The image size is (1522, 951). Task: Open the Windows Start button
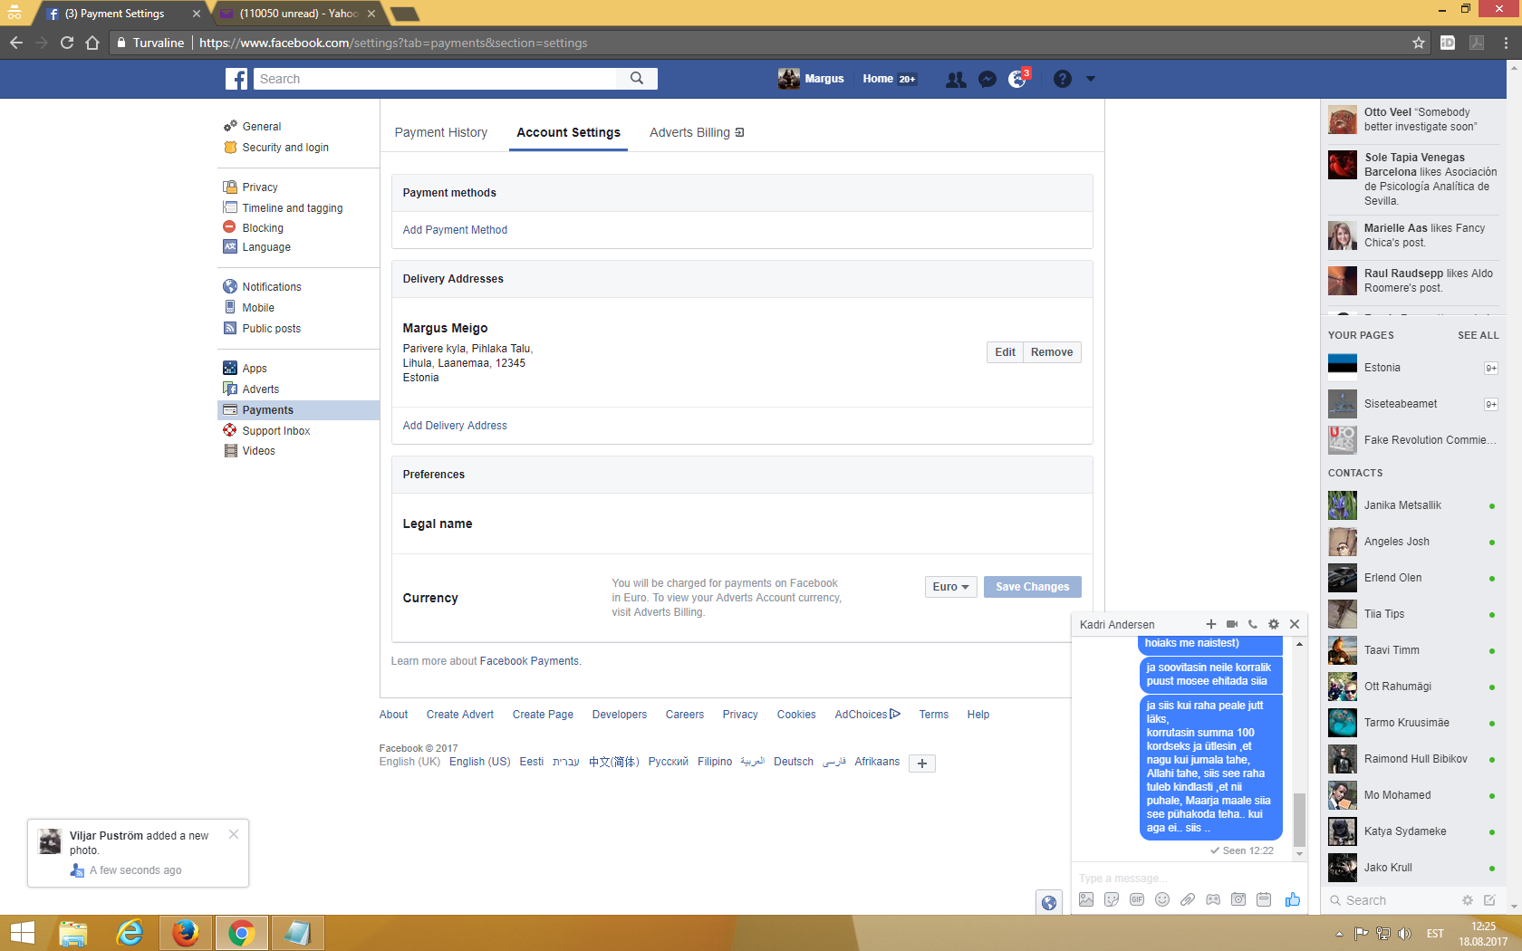[x=22, y=933]
